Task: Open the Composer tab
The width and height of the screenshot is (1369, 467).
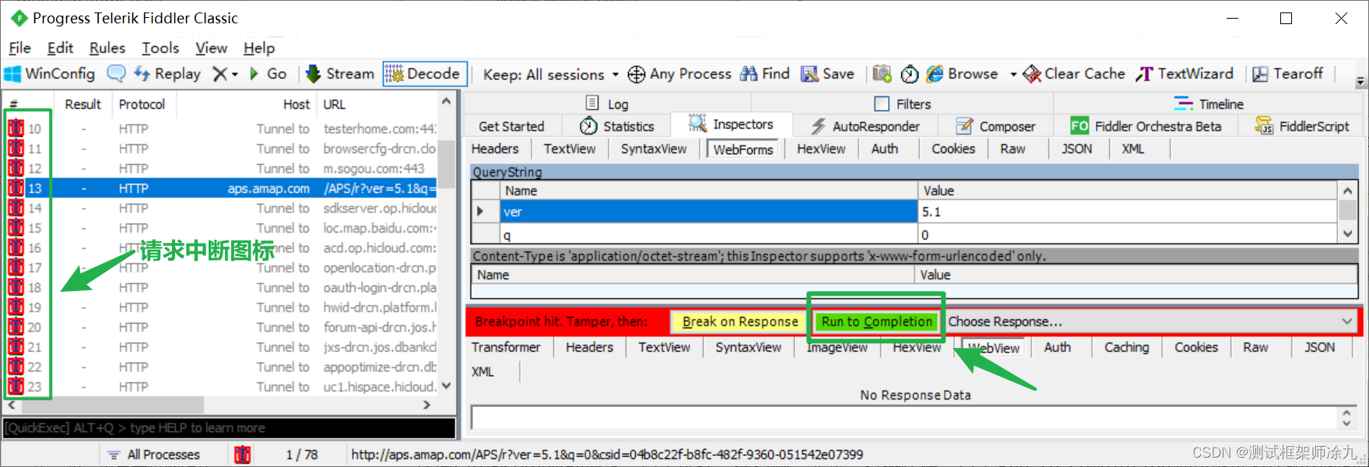Action: (x=996, y=126)
